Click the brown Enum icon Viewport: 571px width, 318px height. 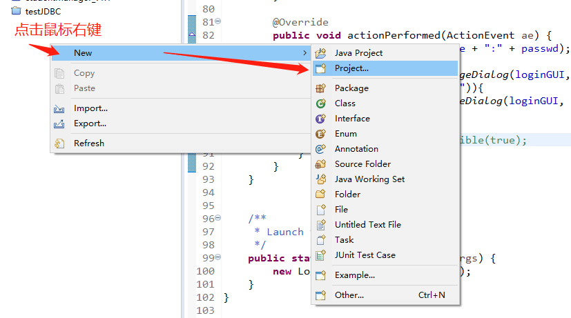pos(321,134)
